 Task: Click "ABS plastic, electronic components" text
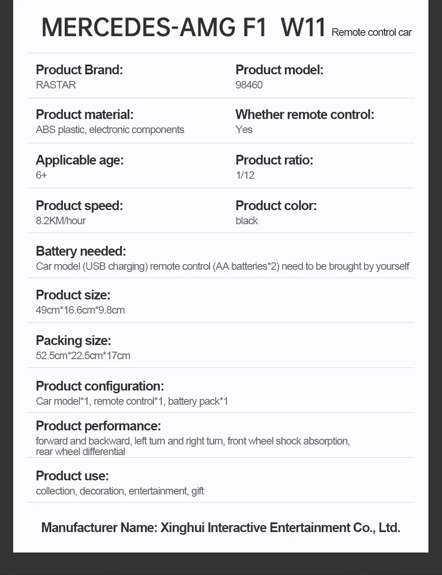pyautogui.click(x=110, y=130)
